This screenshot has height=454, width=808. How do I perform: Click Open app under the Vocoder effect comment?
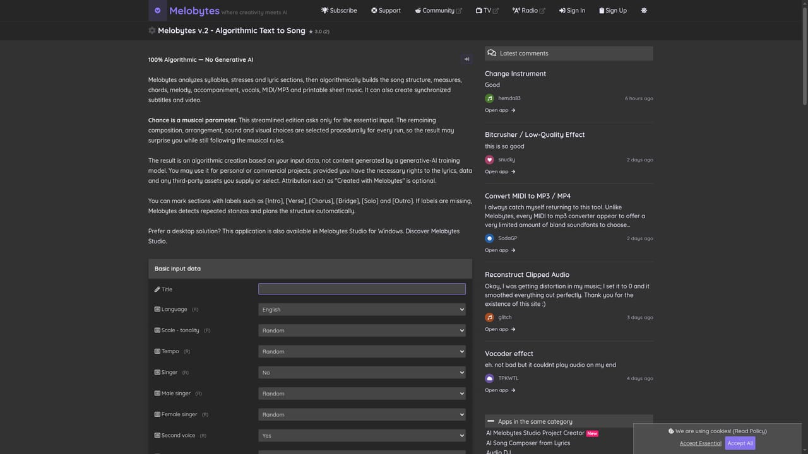500,390
